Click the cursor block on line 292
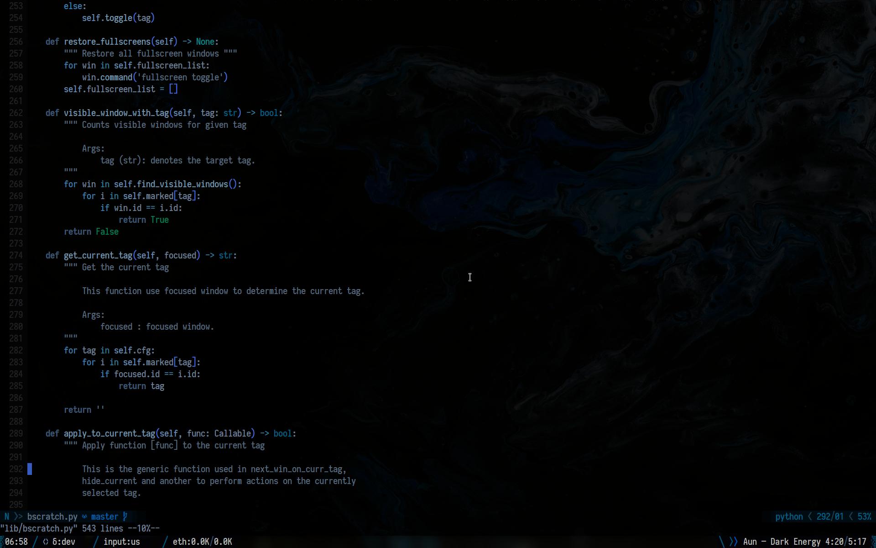Screen dimensions: 876x548 30,469
